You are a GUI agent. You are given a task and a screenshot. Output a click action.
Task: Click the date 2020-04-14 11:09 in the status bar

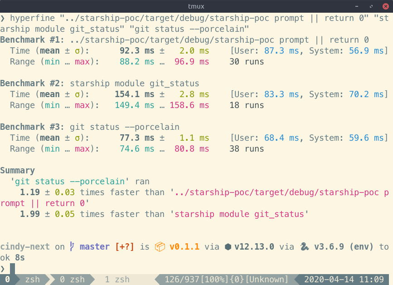344,280
